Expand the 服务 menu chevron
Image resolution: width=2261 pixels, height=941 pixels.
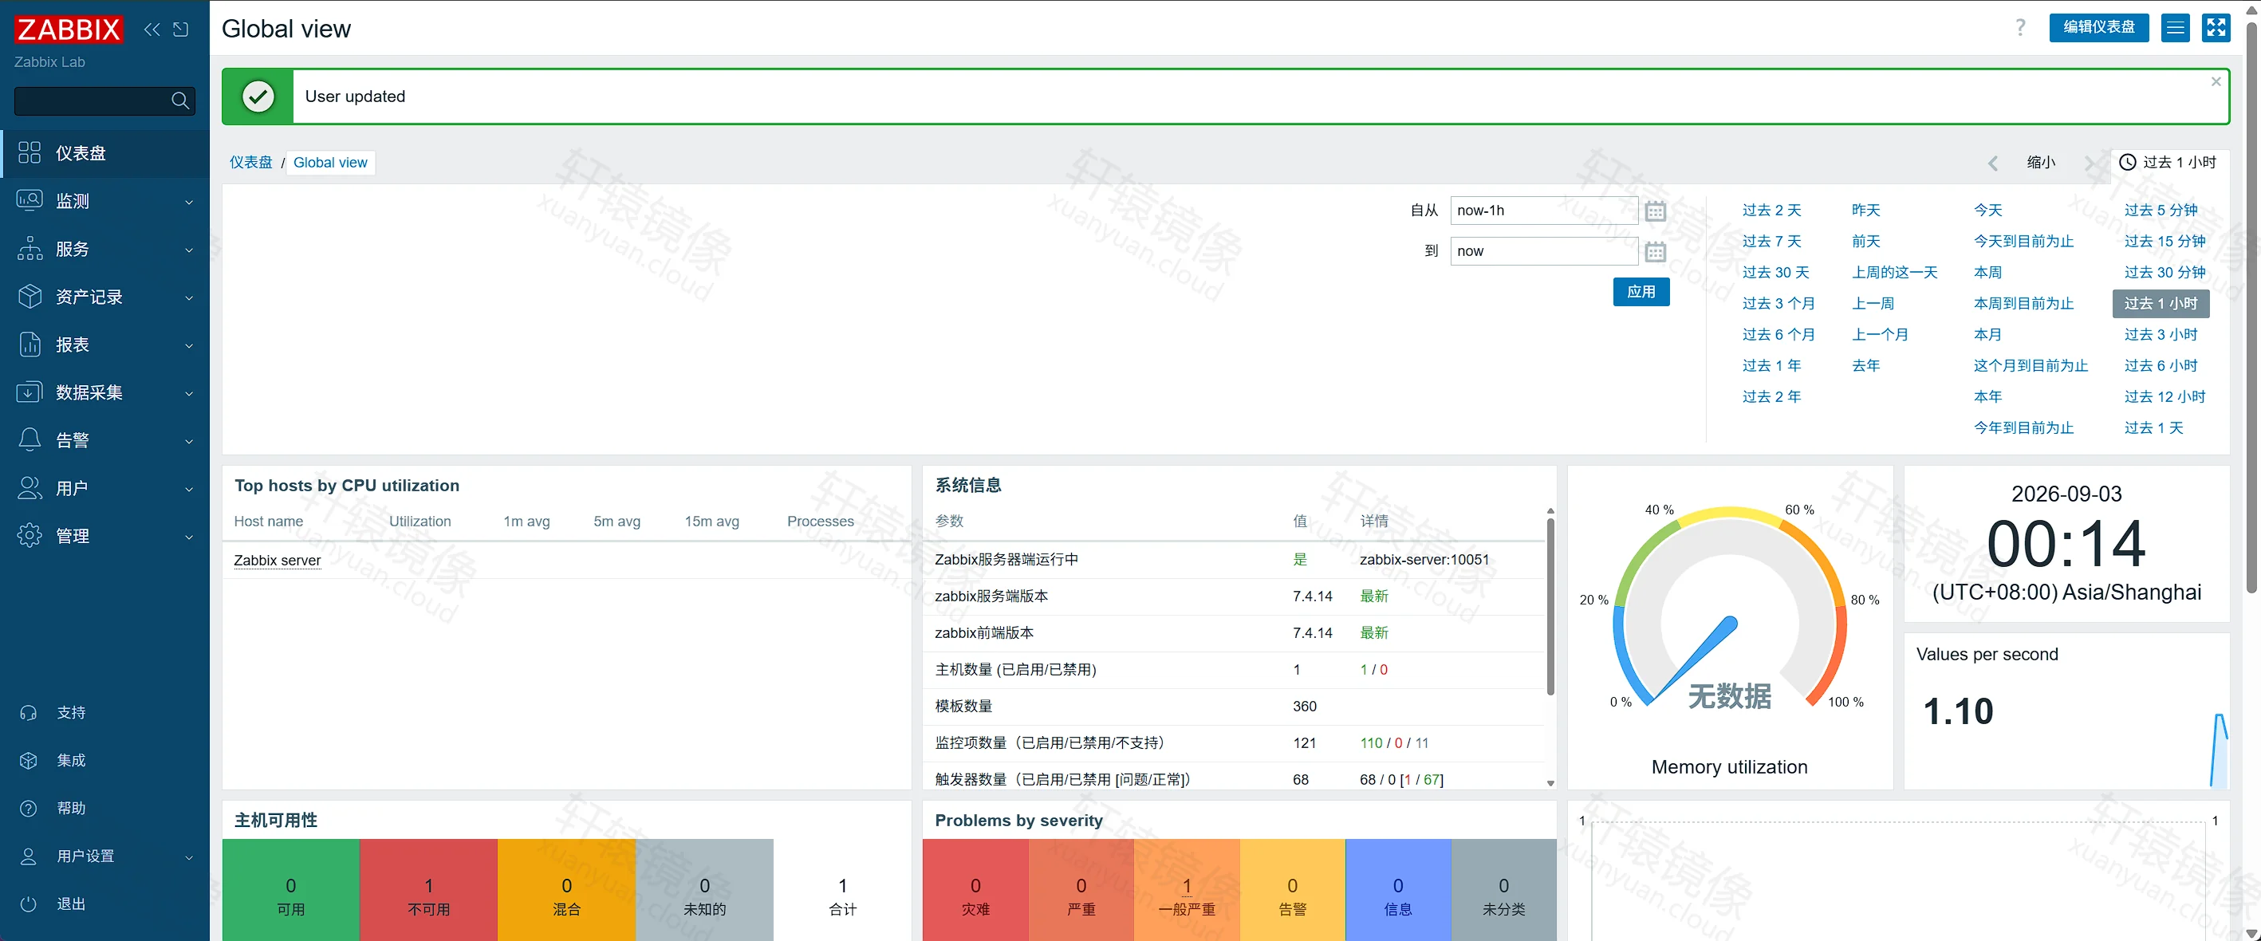(x=189, y=250)
